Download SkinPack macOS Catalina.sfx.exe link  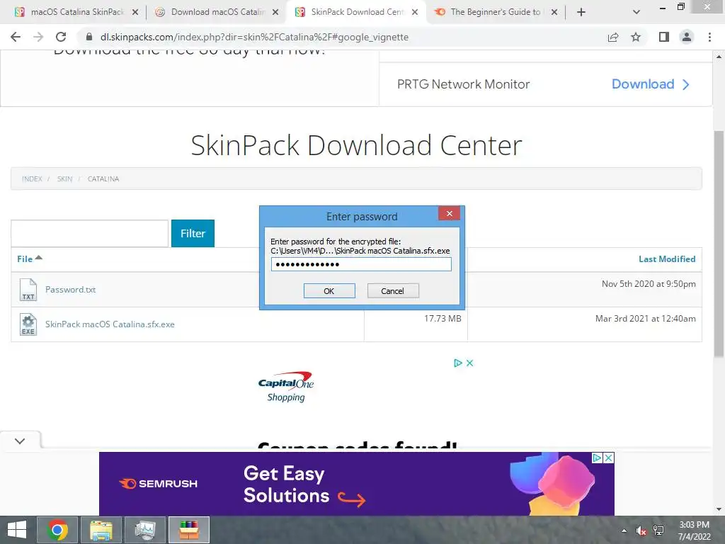[x=110, y=324]
